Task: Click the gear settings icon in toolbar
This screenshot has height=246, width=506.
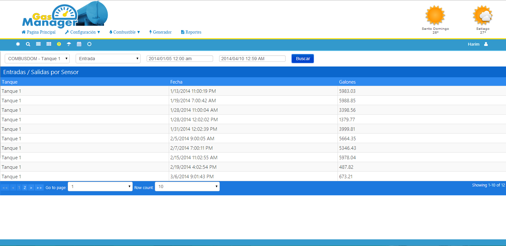Action: tap(89, 44)
